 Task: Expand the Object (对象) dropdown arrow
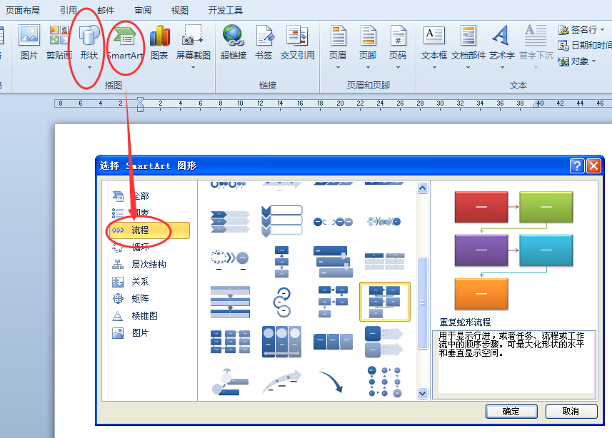click(593, 61)
